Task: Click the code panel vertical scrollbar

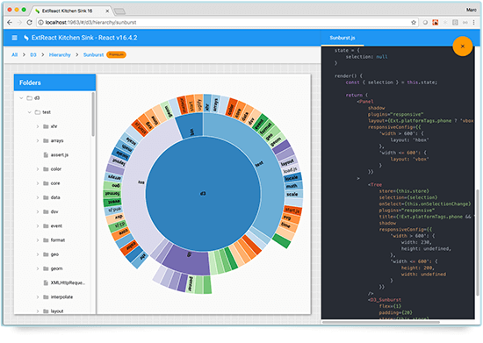Action: click(x=478, y=242)
